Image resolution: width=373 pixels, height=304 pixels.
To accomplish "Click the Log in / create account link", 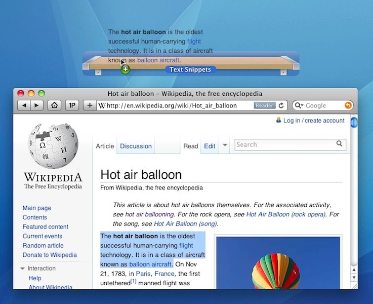I will [313, 121].
